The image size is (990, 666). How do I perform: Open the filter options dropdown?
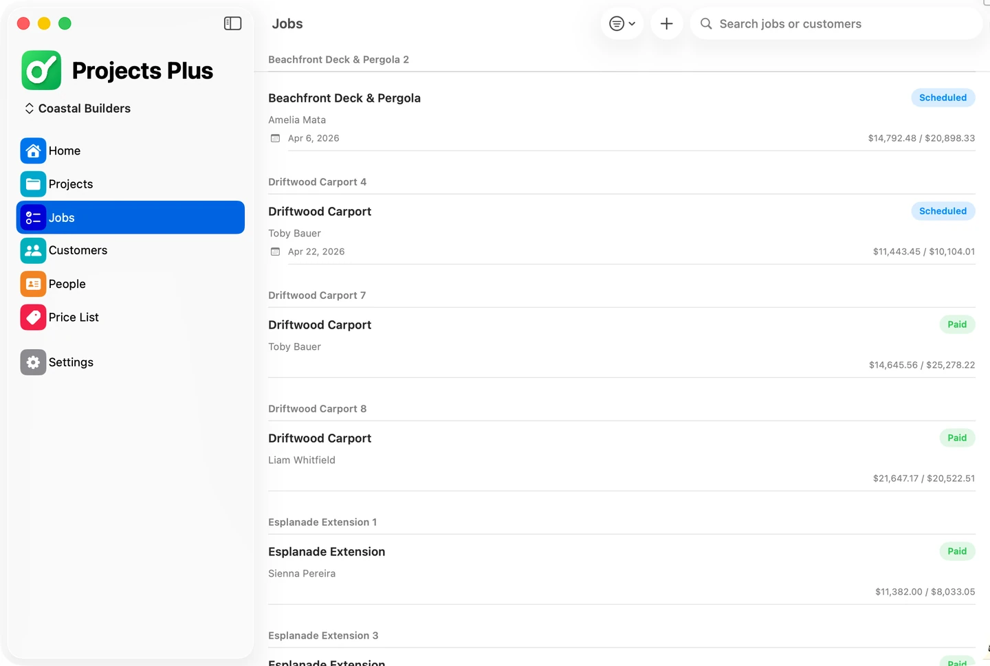[x=622, y=23]
